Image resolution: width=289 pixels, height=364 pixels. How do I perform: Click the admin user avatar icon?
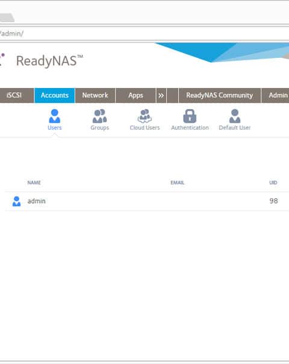pos(16,201)
